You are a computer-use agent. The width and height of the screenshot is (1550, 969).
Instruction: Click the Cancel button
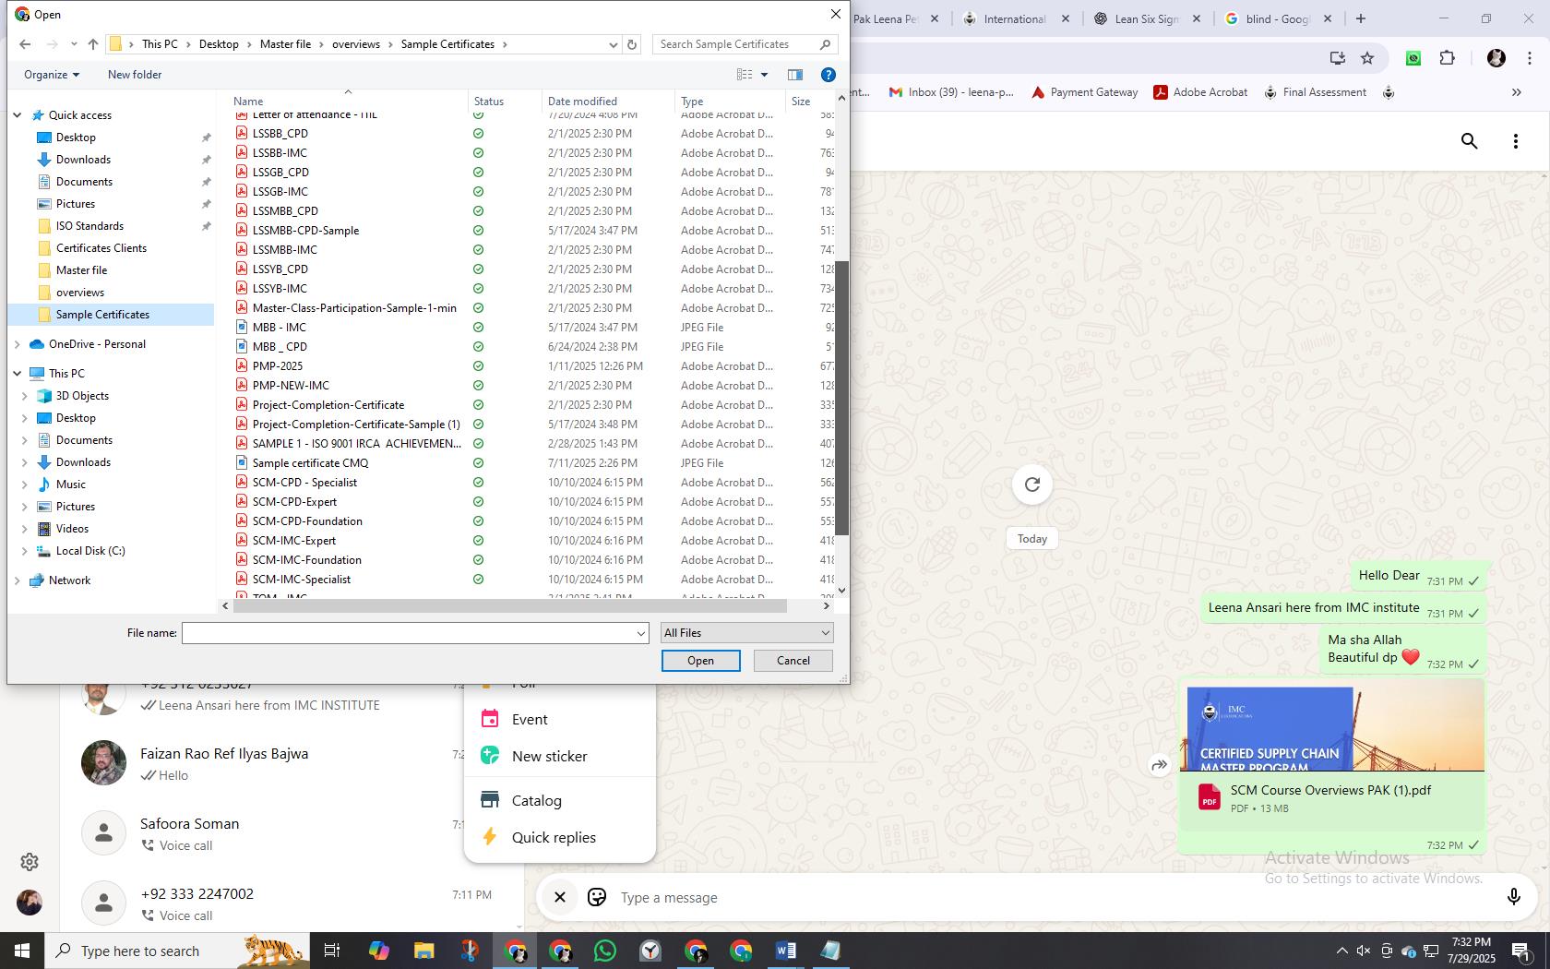pos(793,661)
